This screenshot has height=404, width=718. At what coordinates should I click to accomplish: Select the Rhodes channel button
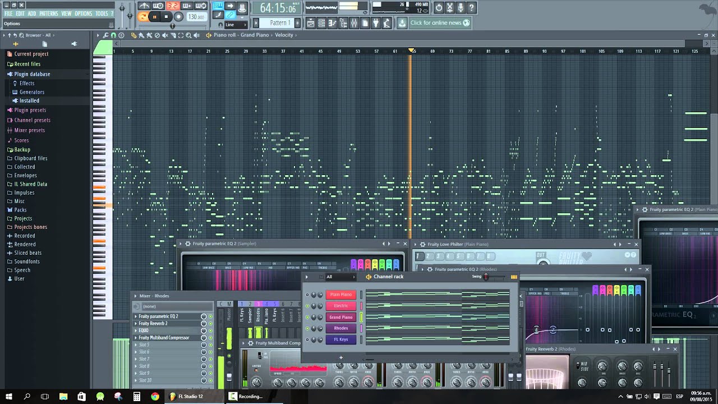coord(340,328)
